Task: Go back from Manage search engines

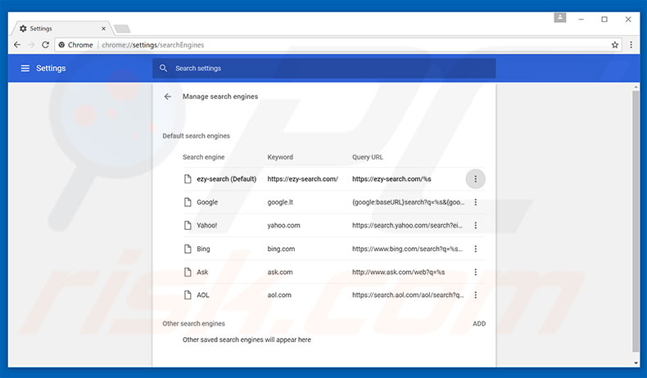Action: tap(168, 97)
